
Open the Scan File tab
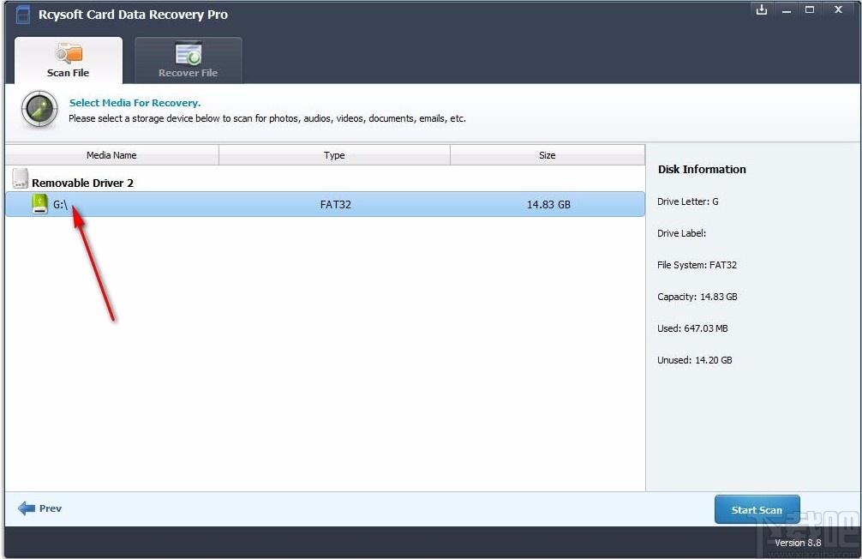pyautogui.click(x=69, y=61)
